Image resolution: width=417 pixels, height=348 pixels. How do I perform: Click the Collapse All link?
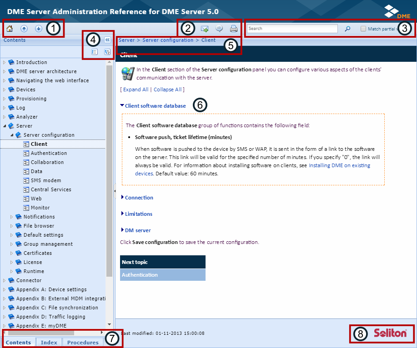[167, 89]
